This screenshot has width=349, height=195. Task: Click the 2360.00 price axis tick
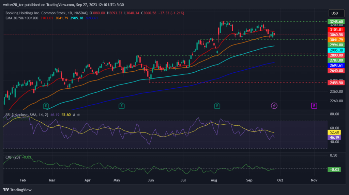click(x=336, y=91)
